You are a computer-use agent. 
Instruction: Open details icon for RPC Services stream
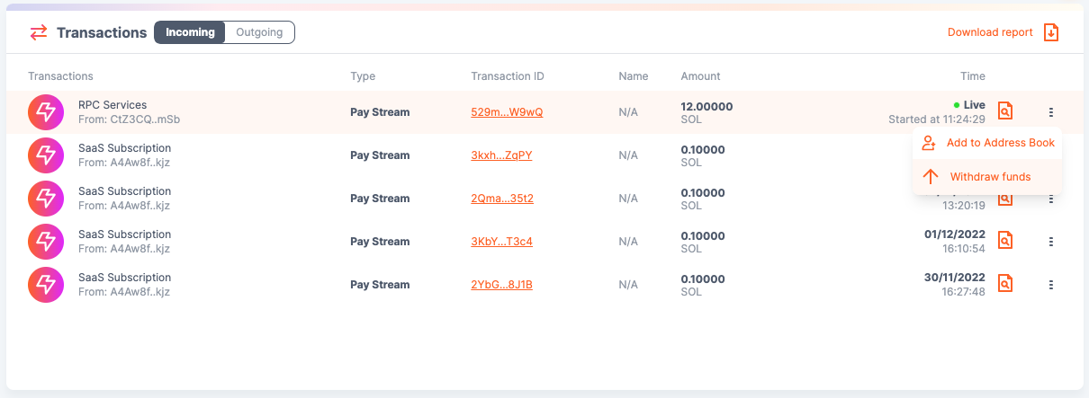(1005, 111)
